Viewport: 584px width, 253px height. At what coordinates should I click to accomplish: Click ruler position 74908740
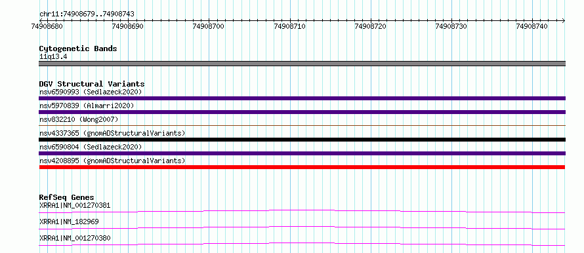(532, 26)
